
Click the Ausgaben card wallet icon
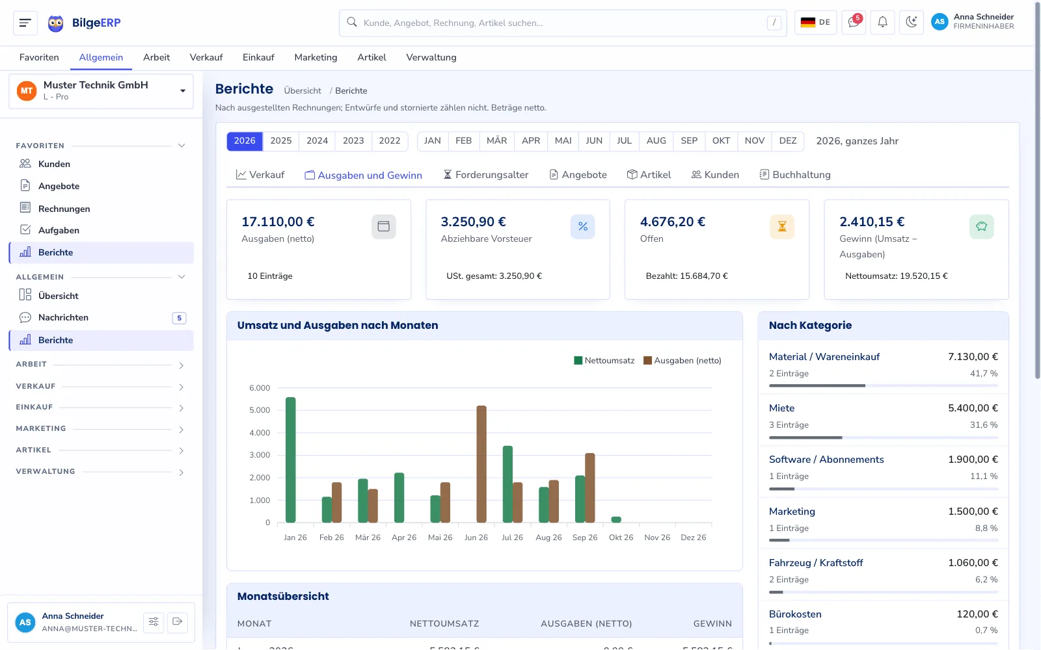click(384, 226)
